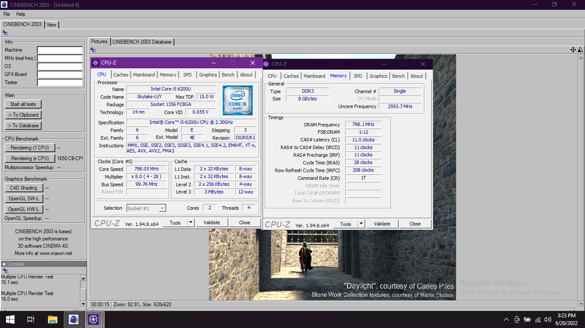The height and width of the screenshot is (328, 585).
Task: Run Rendering (1 CPU) benchmark
Action: (30, 148)
